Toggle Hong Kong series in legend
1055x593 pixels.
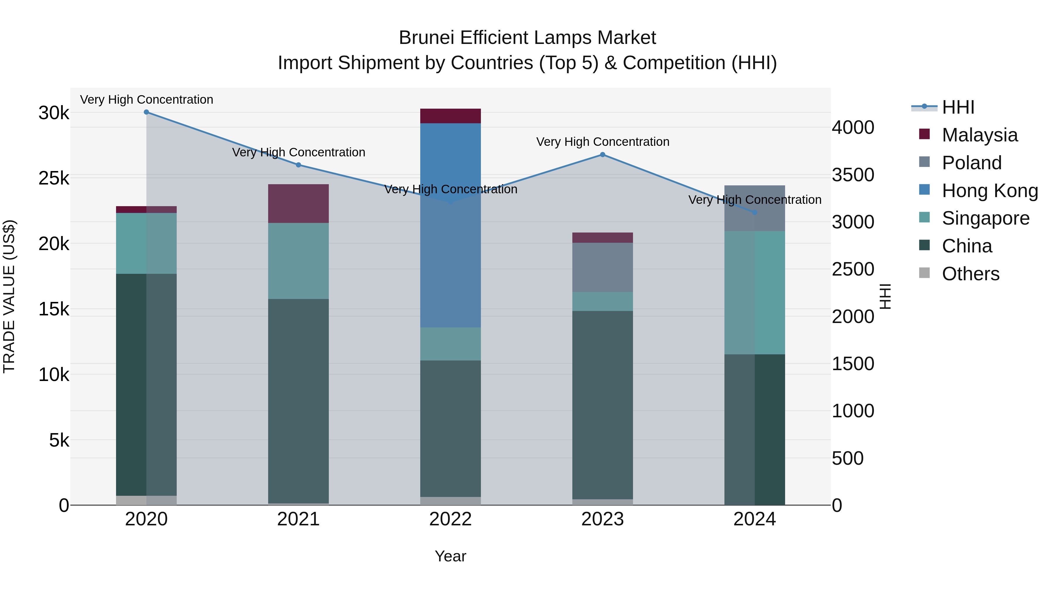coord(979,191)
